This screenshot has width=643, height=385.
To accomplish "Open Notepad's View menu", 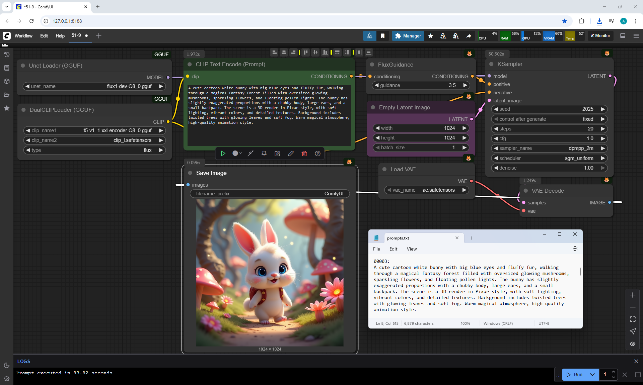I will click(x=412, y=249).
